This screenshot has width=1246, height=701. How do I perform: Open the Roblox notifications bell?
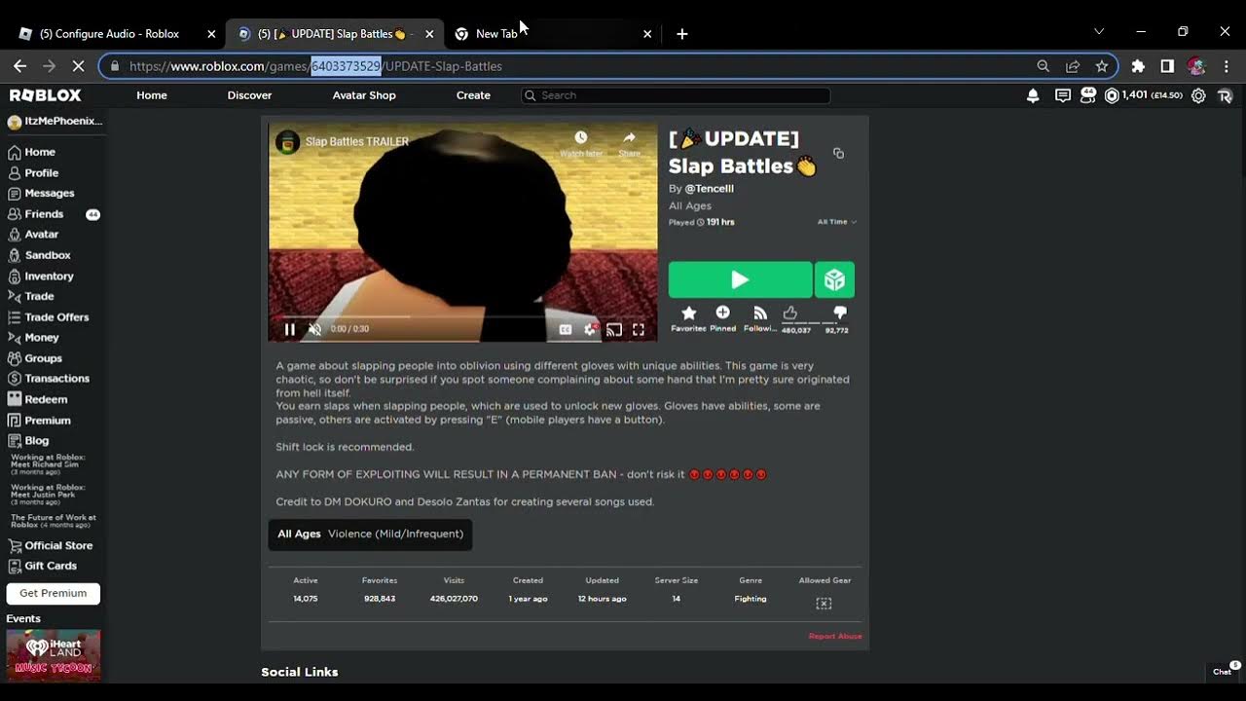1033,95
